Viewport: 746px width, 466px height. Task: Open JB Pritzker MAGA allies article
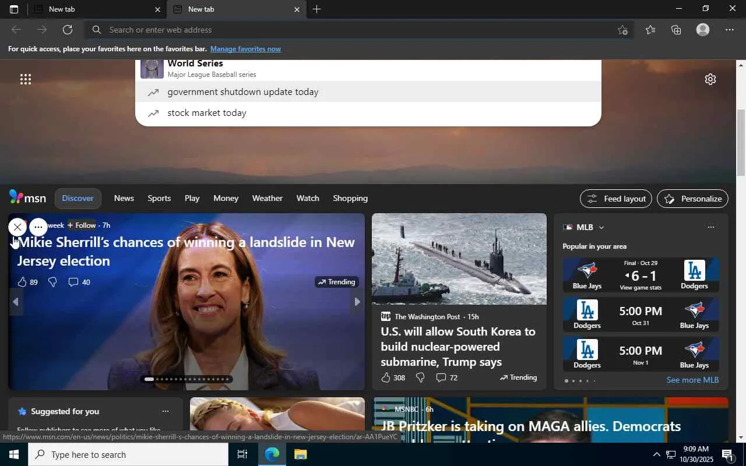[531, 426]
